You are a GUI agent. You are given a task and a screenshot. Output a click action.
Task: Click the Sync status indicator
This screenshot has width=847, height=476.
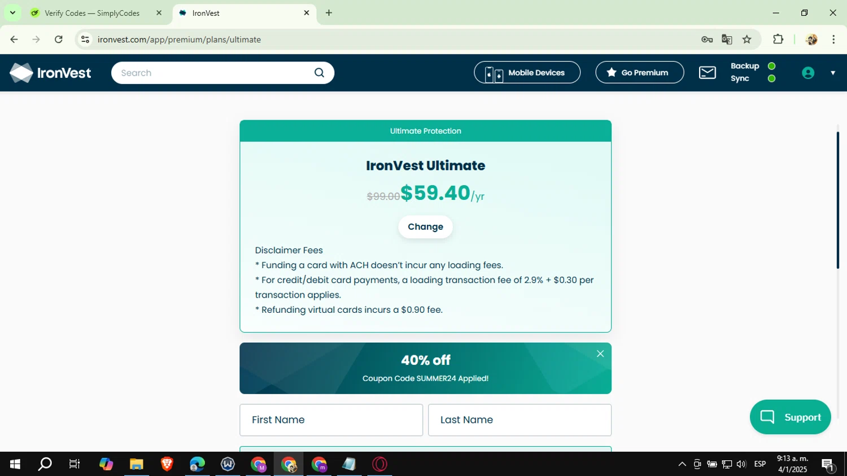coord(771,78)
